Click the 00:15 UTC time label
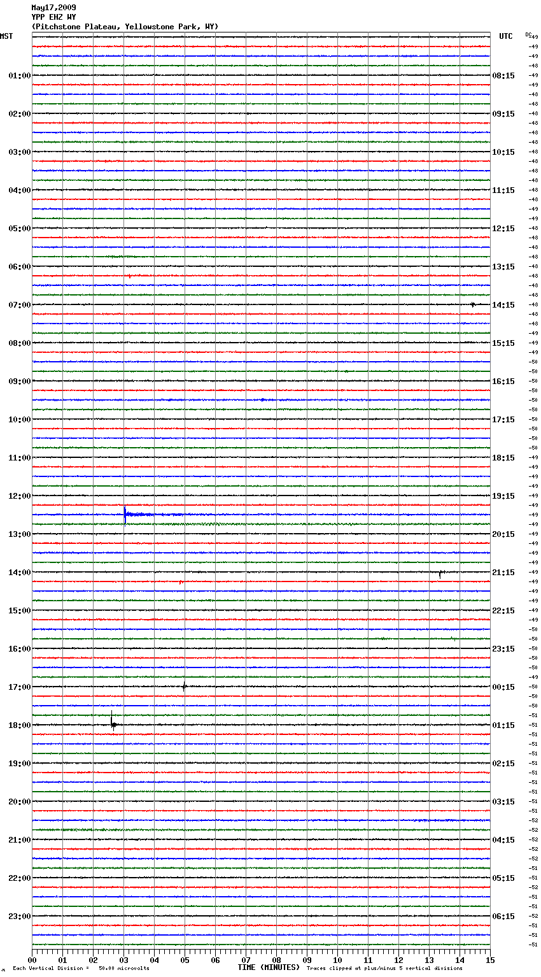541x977 pixels. point(503,687)
